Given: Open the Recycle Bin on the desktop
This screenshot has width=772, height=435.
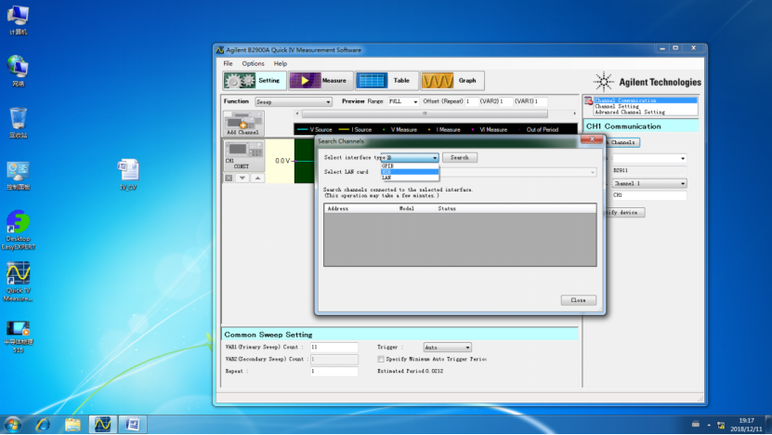Looking at the screenshot, I should coord(19,123).
